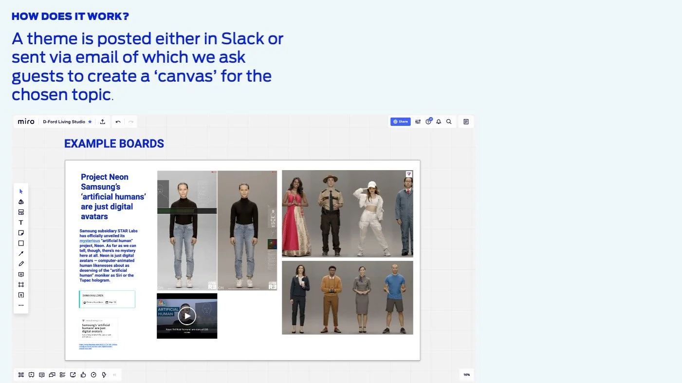
Task: Open the Samsung article link preview card
Action: (98, 329)
